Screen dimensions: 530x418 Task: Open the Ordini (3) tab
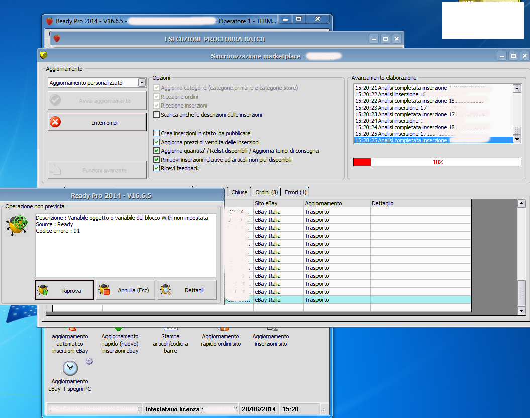point(266,192)
